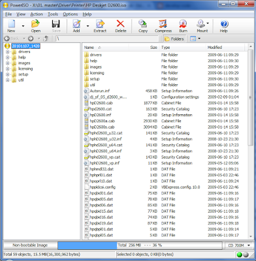Sort by the Type column header
256x261 pixels.
(182, 48)
